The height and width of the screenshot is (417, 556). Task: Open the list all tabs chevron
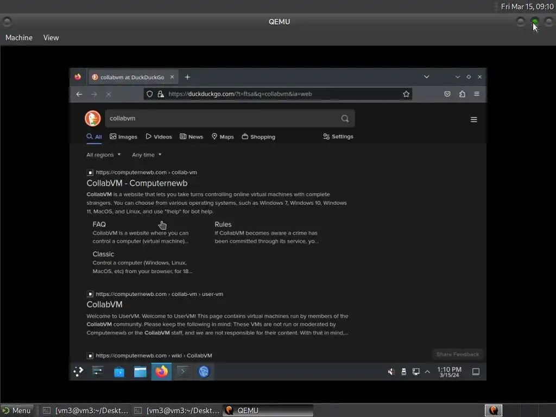pyautogui.click(x=427, y=77)
